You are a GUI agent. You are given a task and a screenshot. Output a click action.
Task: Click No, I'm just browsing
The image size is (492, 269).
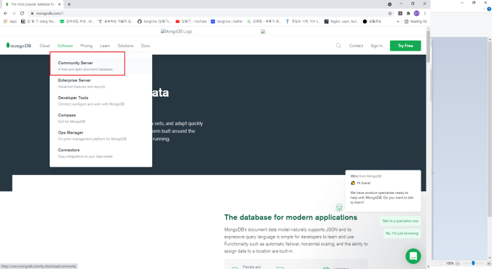point(402,233)
